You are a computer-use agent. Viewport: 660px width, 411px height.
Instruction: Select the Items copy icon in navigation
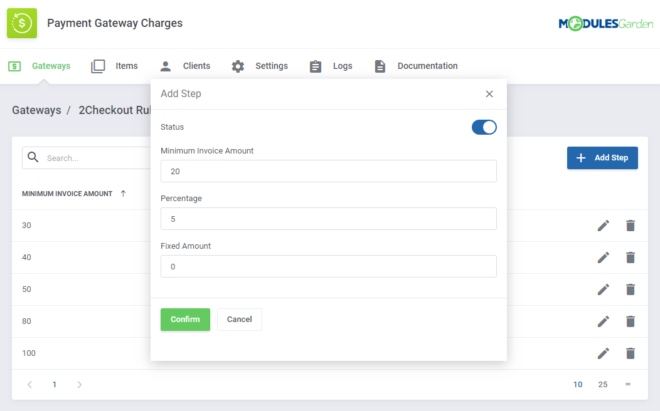(x=98, y=66)
